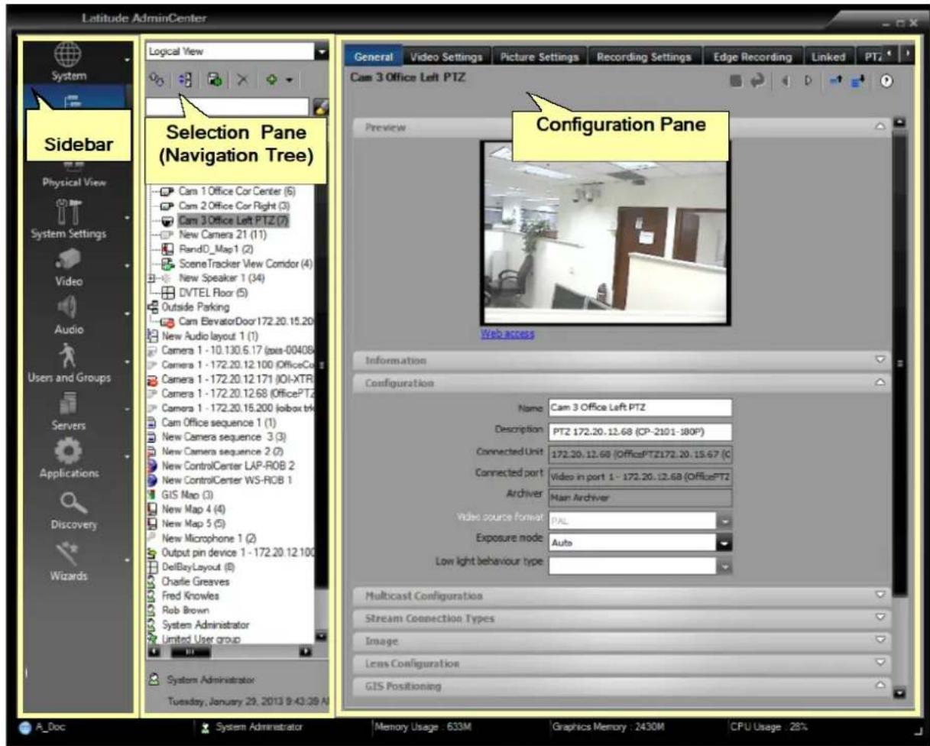
Task: Click the Name input field
Action: point(640,408)
